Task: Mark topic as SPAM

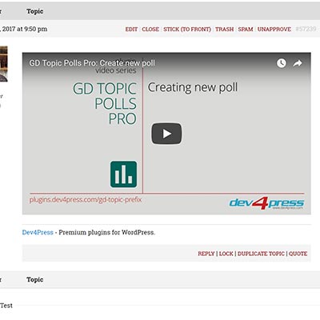Action: 246,29
